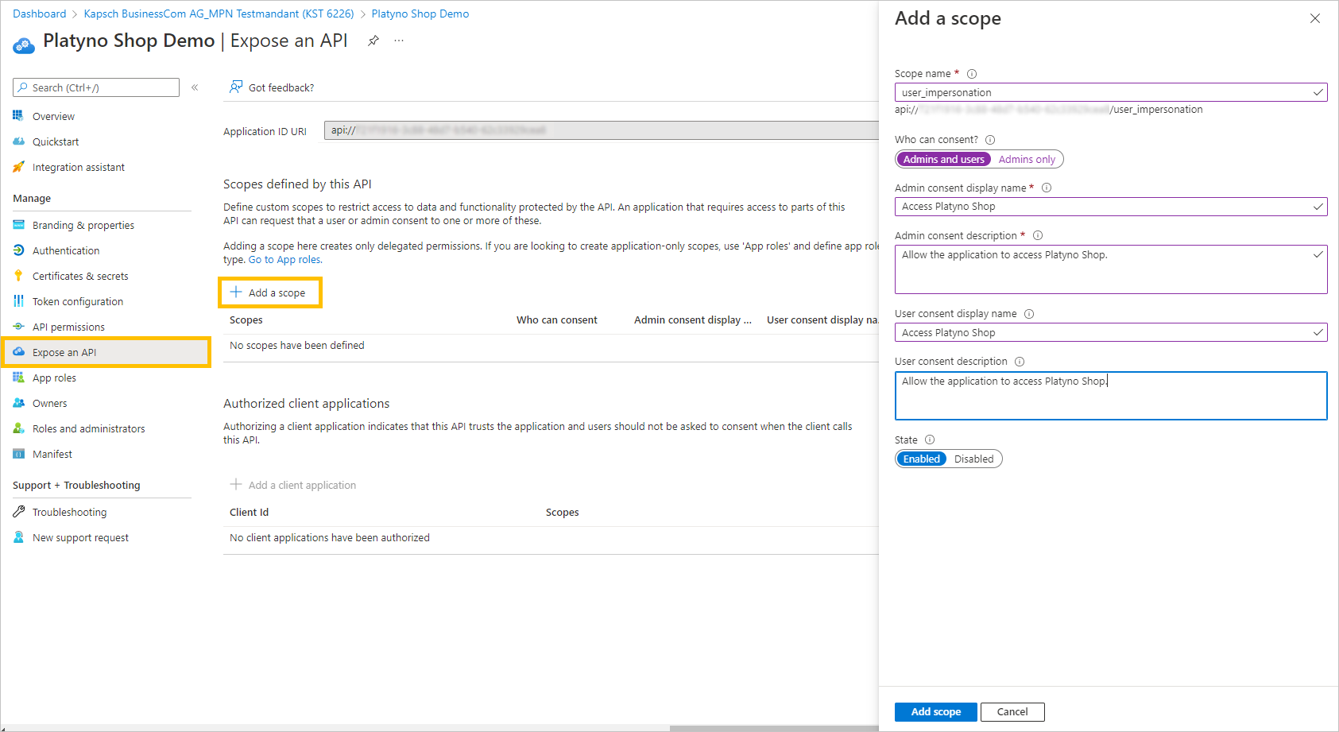Viewport: 1339px width, 732px height.
Task: Click the Add a scope command
Action: pyautogui.click(x=269, y=292)
